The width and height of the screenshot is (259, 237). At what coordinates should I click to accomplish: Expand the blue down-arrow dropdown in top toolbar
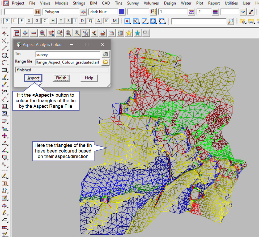click(x=243, y=12)
